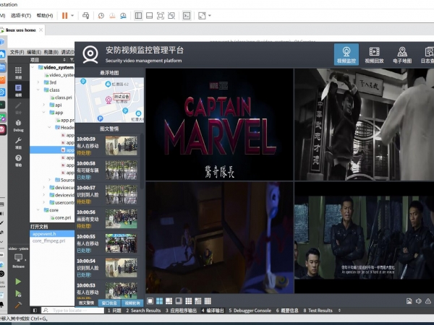The width and height of the screenshot is (434, 325).
Task: Open the 文件(F) menu
Action: (x=17, y=52)
